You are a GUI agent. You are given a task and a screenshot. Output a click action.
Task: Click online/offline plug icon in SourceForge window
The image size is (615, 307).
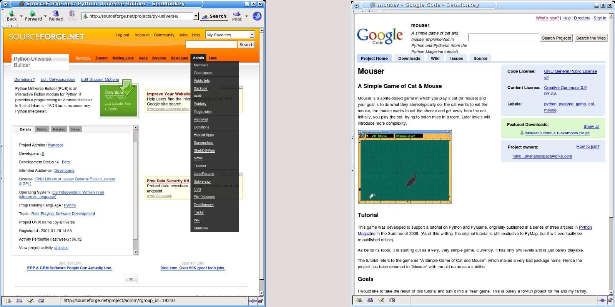(x=252, y=301)
